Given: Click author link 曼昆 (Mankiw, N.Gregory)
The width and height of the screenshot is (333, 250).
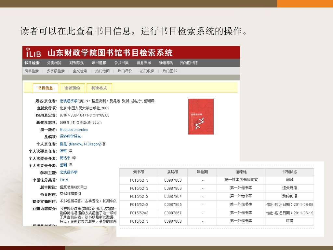Looking at the screenshot, I should click(x=81, y=144).
